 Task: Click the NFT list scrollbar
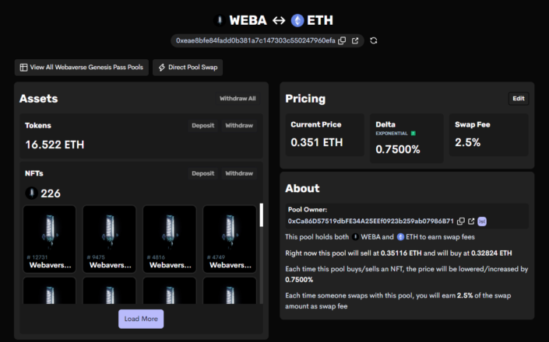[x=261, y=215]
